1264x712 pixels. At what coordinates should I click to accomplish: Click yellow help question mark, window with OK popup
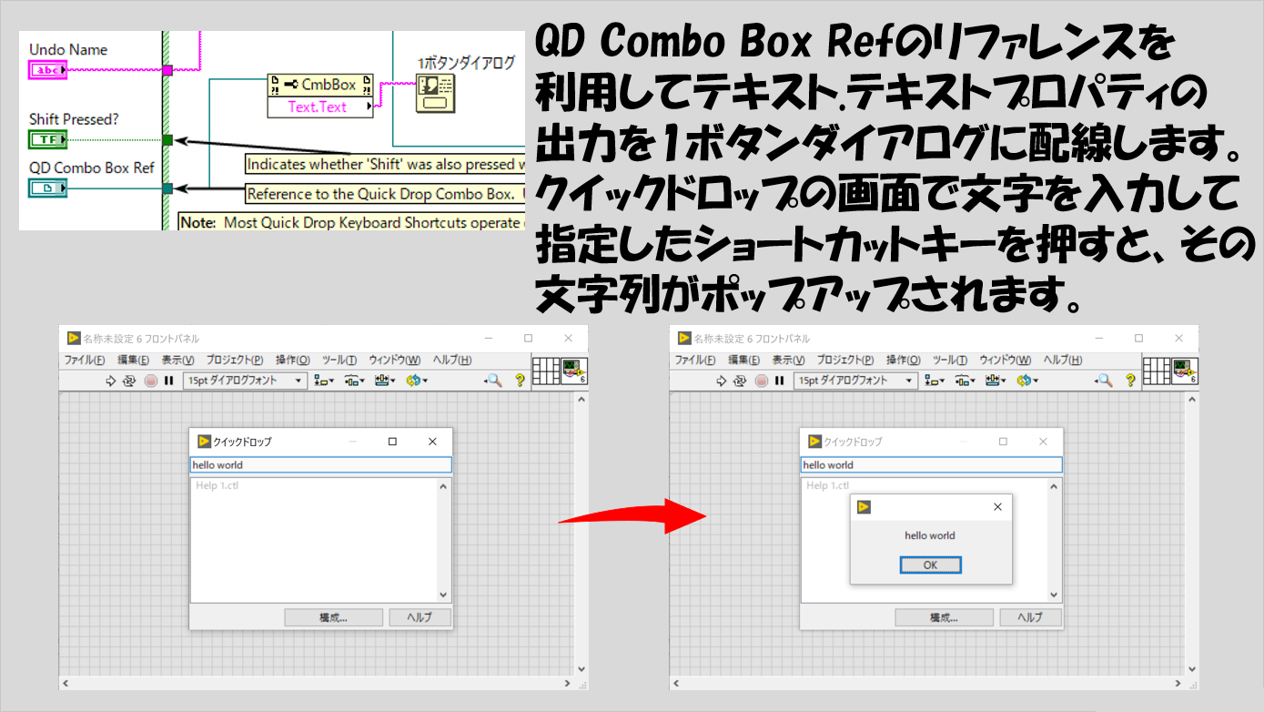1131,381
